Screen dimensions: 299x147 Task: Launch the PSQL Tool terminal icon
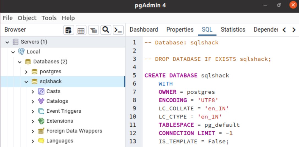(118, 30)
